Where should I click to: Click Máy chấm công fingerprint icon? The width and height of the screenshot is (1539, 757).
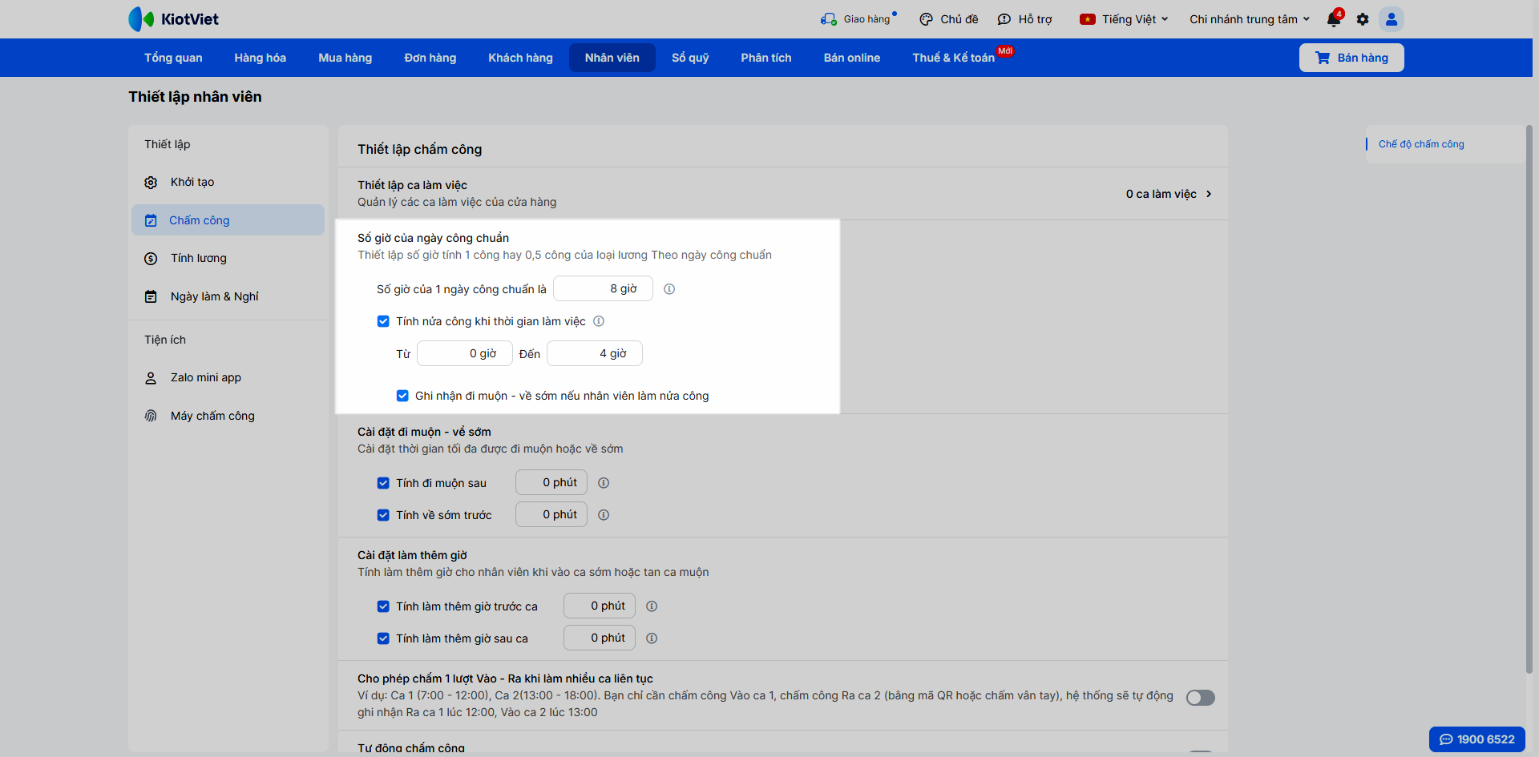point(151,416)
